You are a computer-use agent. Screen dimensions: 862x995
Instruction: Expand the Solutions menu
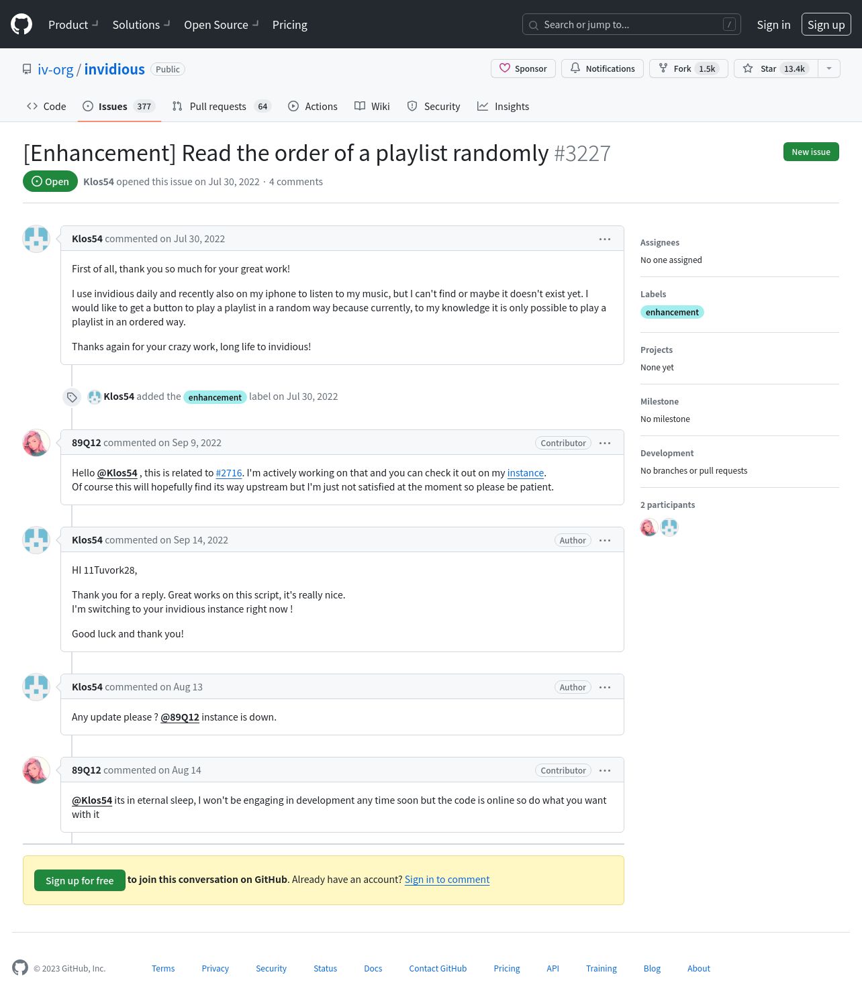pos(141,24)
